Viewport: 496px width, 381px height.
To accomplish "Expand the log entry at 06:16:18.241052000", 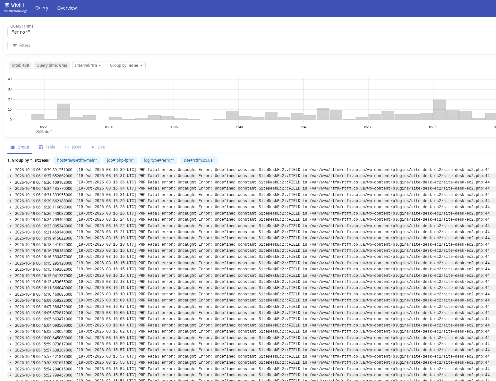I will 10,245.
